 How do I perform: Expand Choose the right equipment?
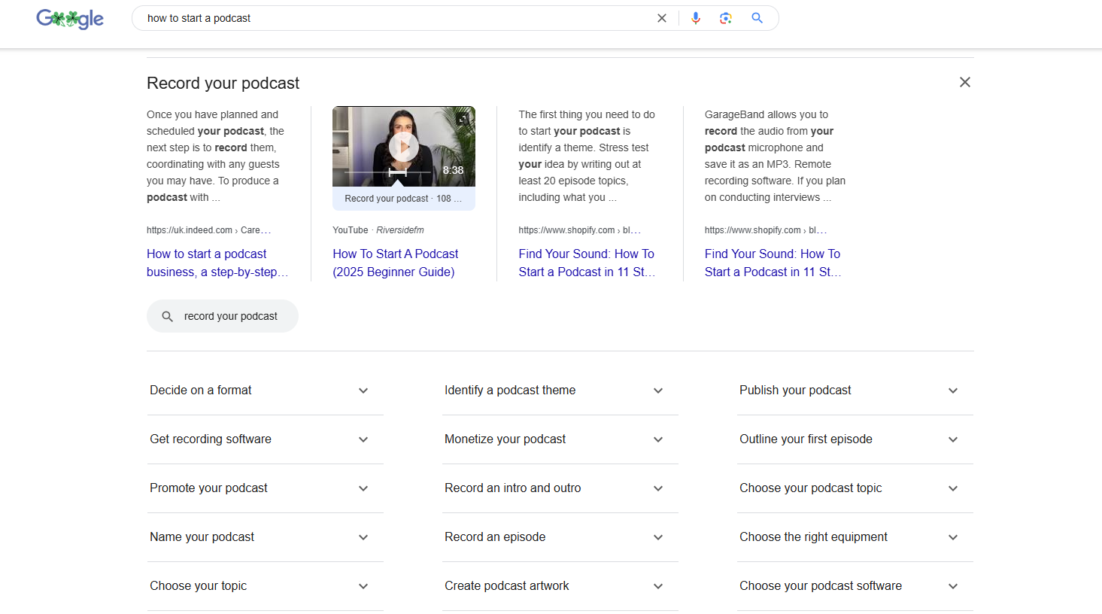855,537
